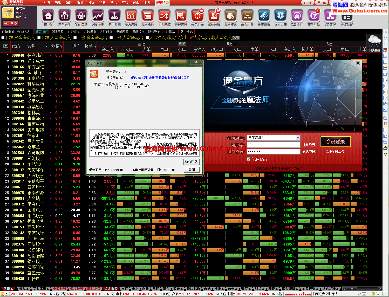Open the 系统 menu
Image resolution: width=389 pixels, height=297 pixels.
47,2
